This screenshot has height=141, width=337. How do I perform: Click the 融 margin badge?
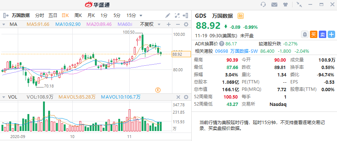241,16
